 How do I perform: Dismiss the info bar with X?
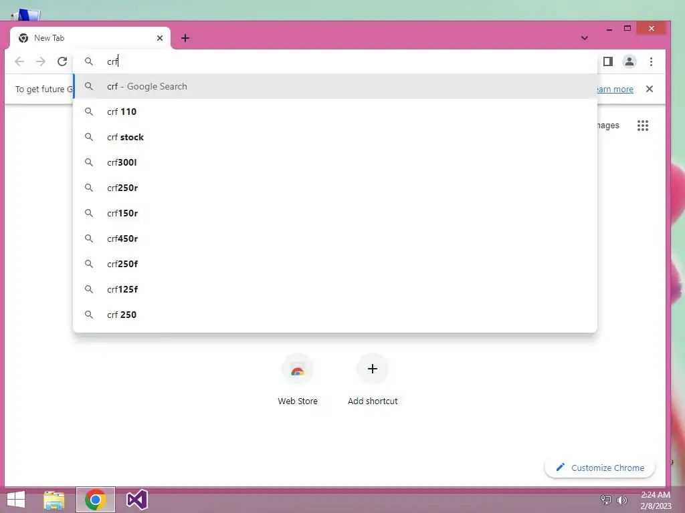[x=650, y=89]
